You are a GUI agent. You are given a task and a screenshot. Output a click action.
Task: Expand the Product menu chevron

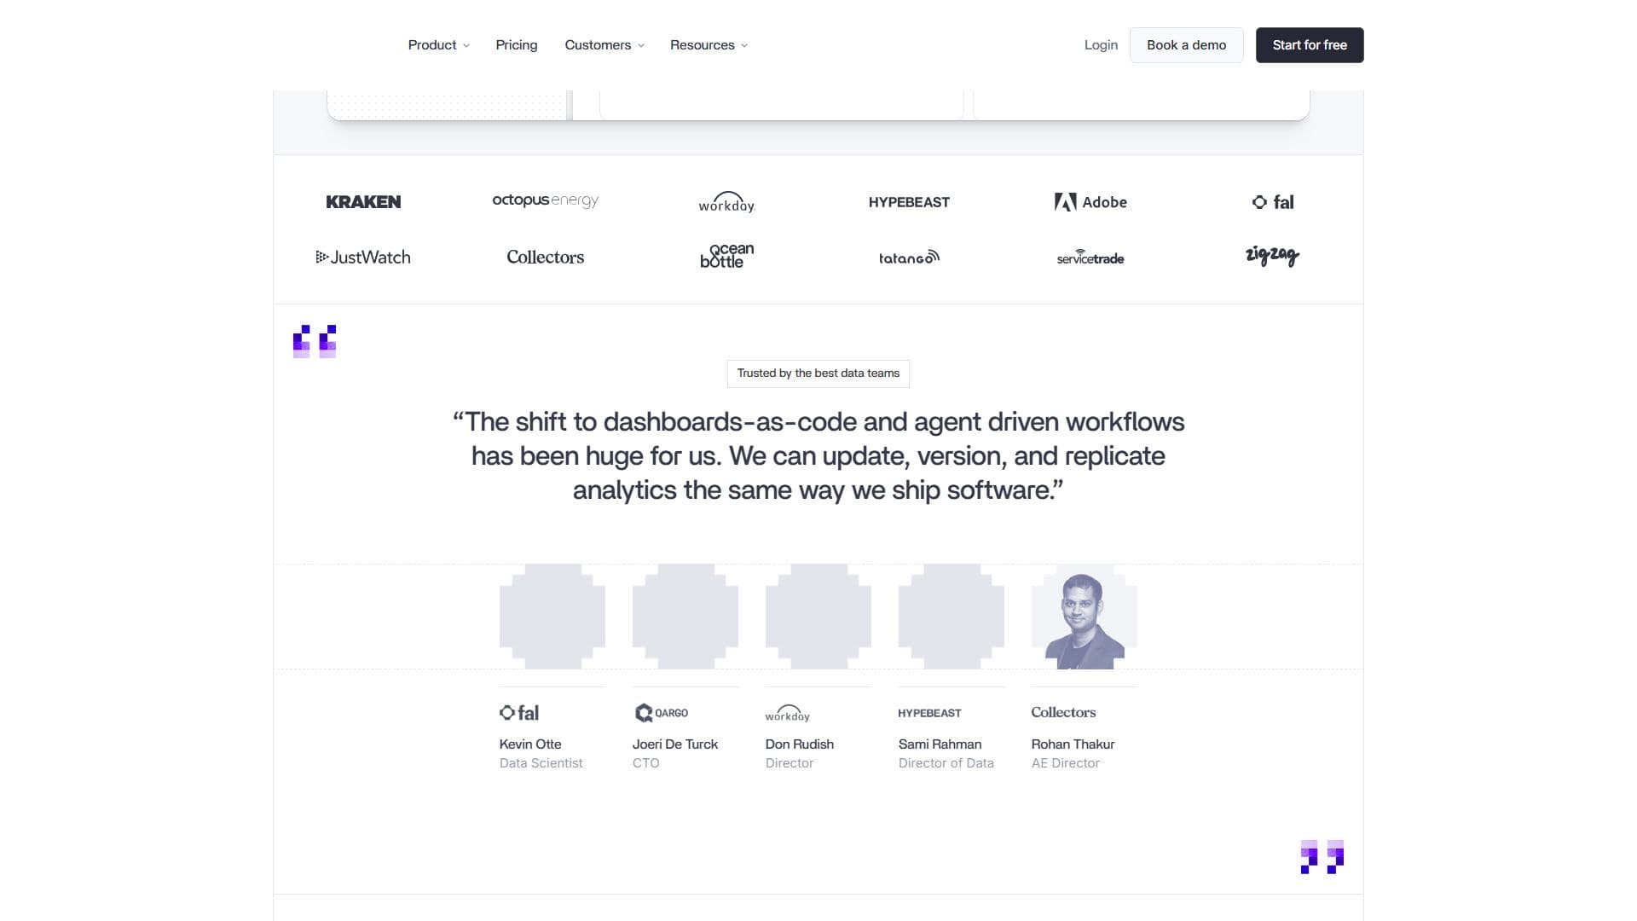[x=466, y=46]
